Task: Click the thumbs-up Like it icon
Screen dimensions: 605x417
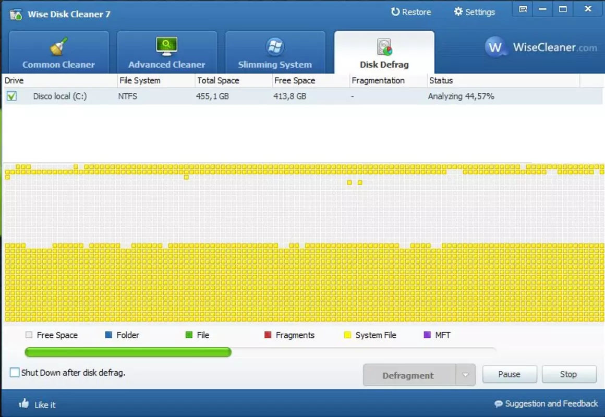Action: click(x=24, y=403)
